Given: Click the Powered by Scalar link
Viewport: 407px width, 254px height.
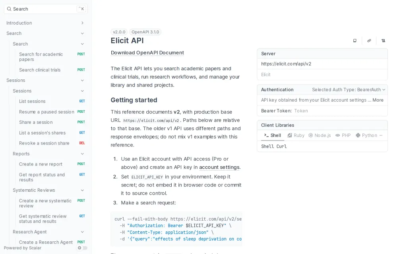Looking at the screenshot, I should pyautogui.click(x=23, y=248).
